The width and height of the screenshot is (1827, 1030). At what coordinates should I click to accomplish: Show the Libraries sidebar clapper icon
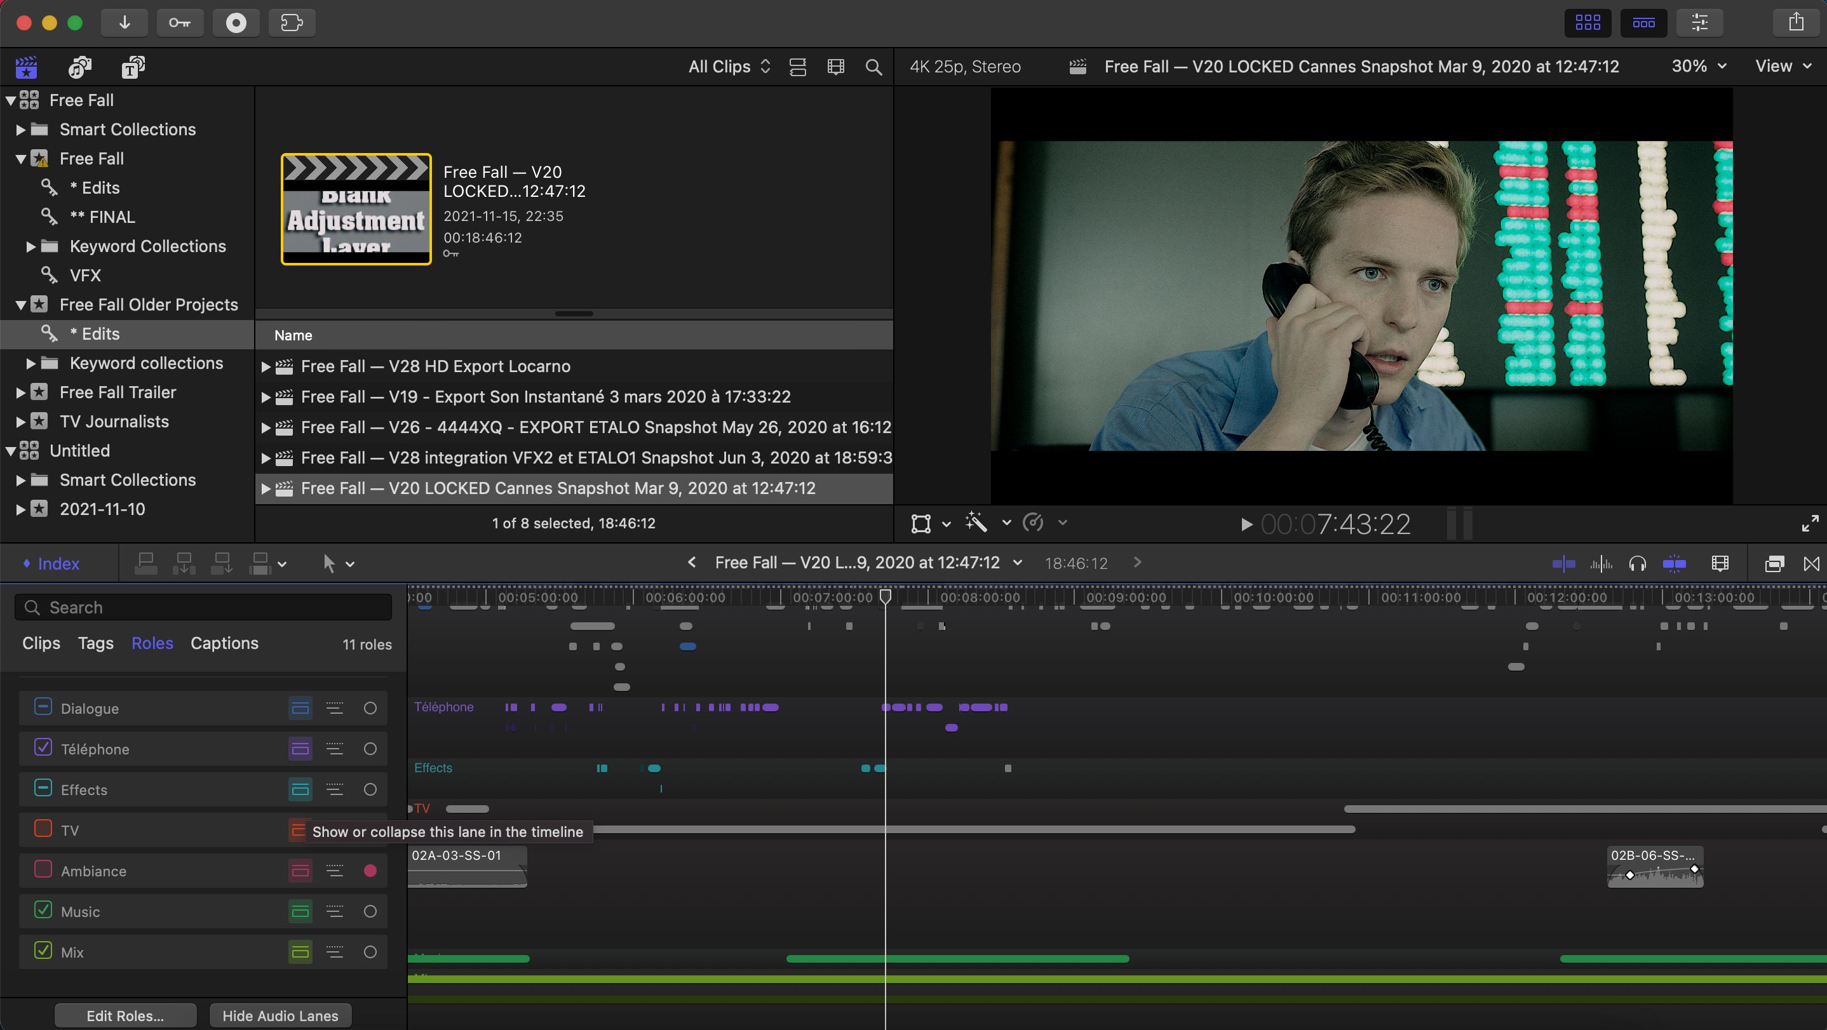(26, 67)
